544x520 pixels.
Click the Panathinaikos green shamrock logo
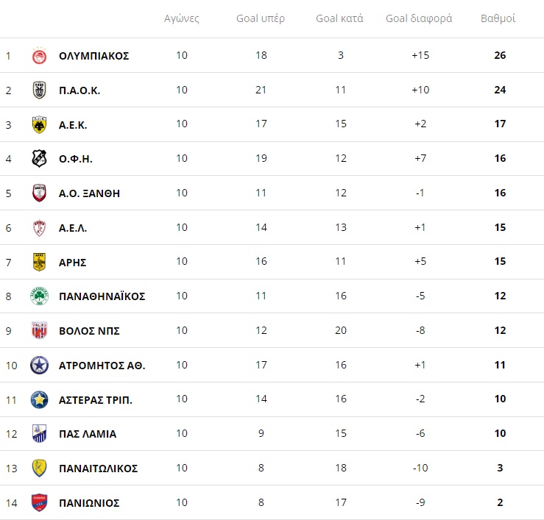pos(39,296)
